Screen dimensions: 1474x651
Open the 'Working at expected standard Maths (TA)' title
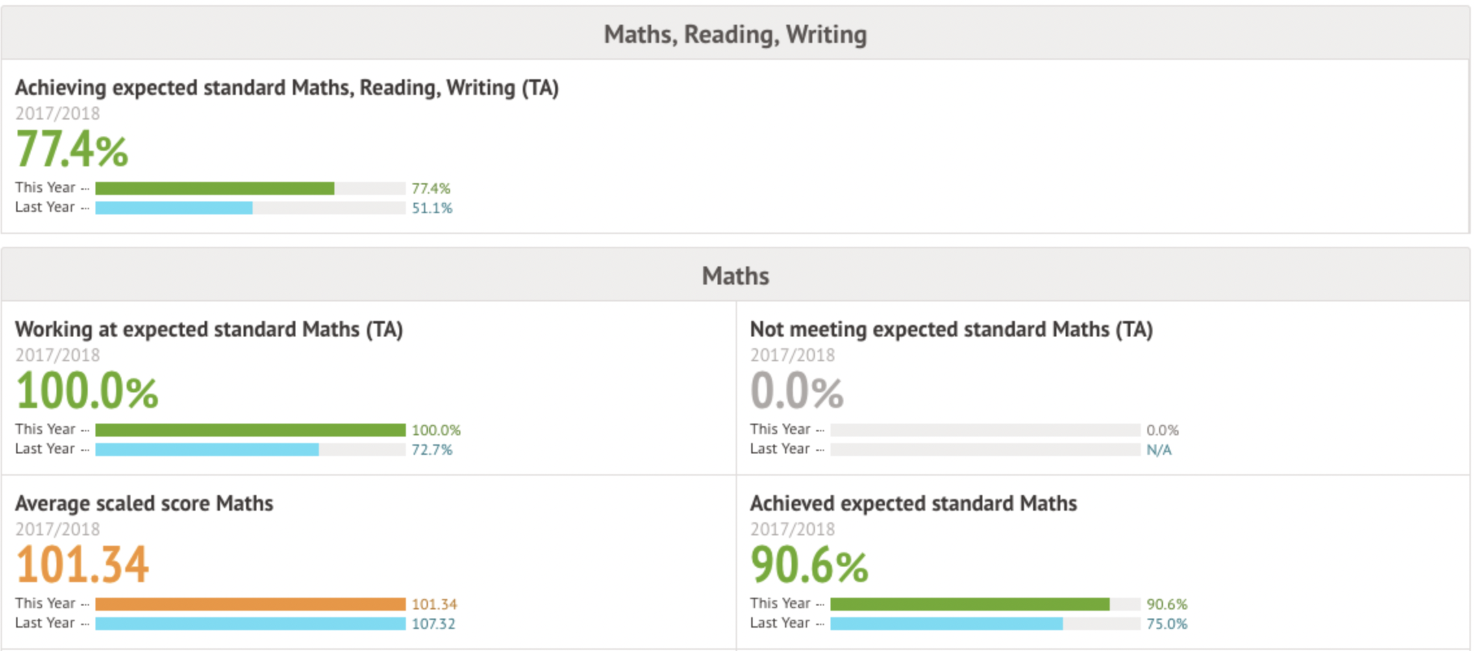tap(208, 329)
